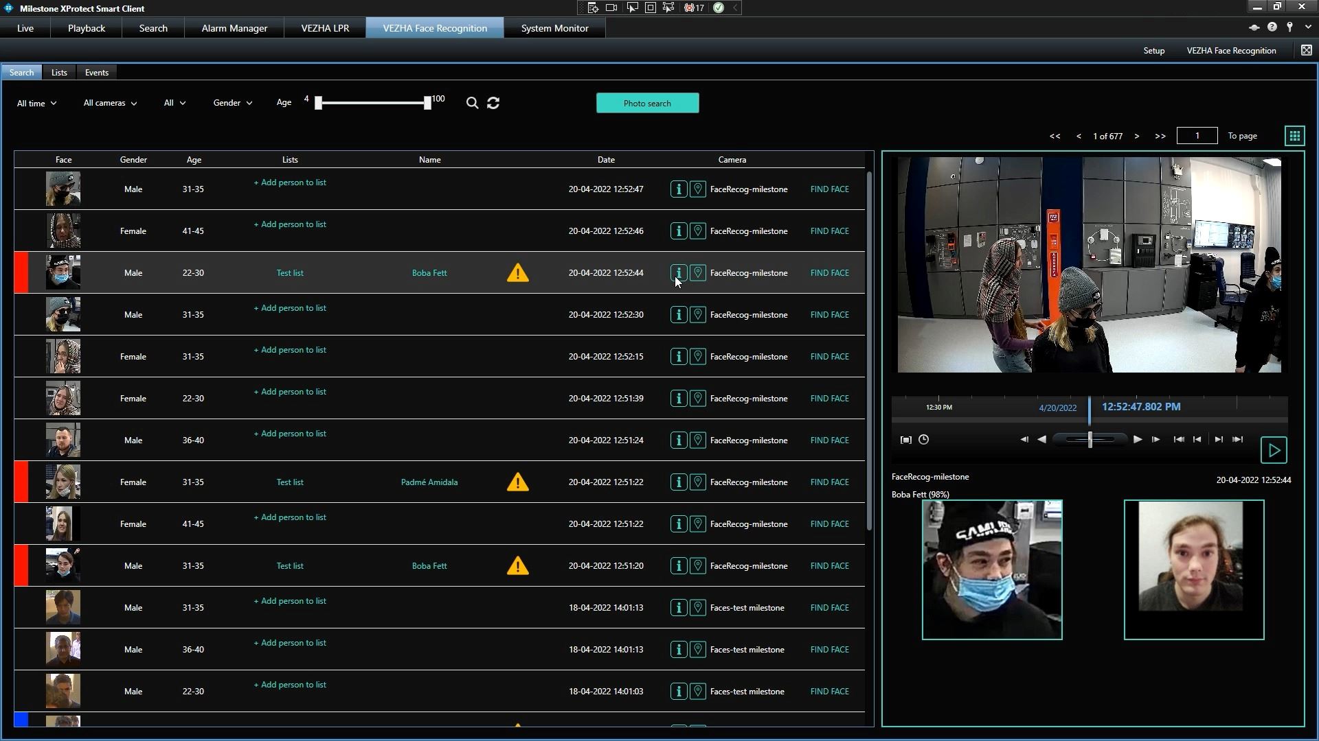The height and width of the screenshot is (741, 1319).
Task: Open the System Monitor tab
Action: (554, 28)
